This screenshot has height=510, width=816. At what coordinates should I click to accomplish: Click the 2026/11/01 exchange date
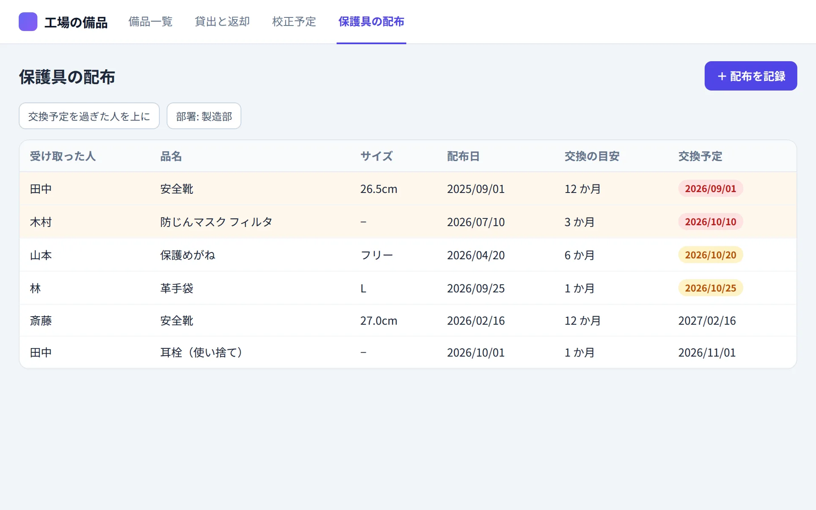[707, 353]
